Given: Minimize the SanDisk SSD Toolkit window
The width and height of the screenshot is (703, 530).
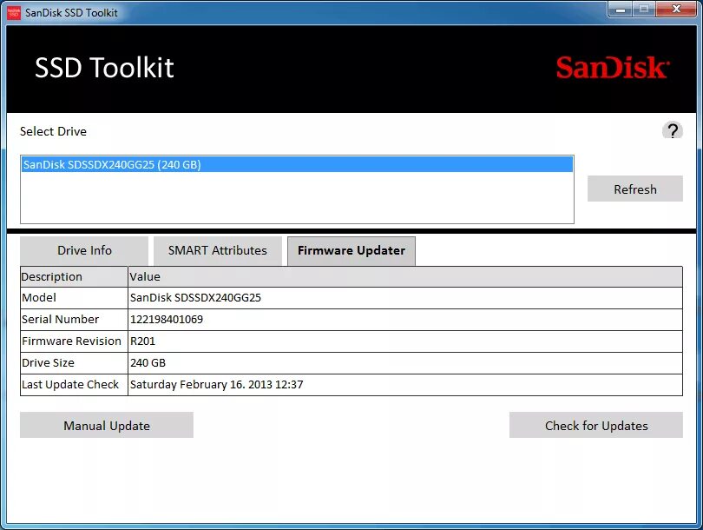Looking at the screenshot, I should tap(621, 9).
